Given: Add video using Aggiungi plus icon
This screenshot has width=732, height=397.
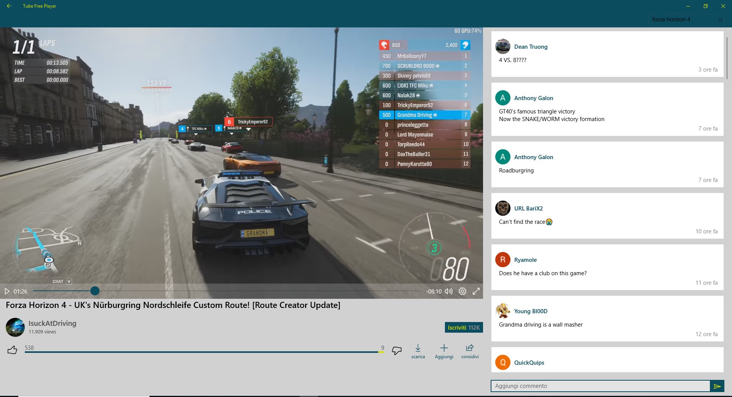Looking at the screenshot, I should (444, 351).
